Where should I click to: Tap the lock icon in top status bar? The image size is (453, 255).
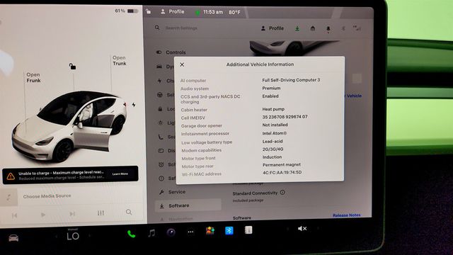[x=148, y=11]
